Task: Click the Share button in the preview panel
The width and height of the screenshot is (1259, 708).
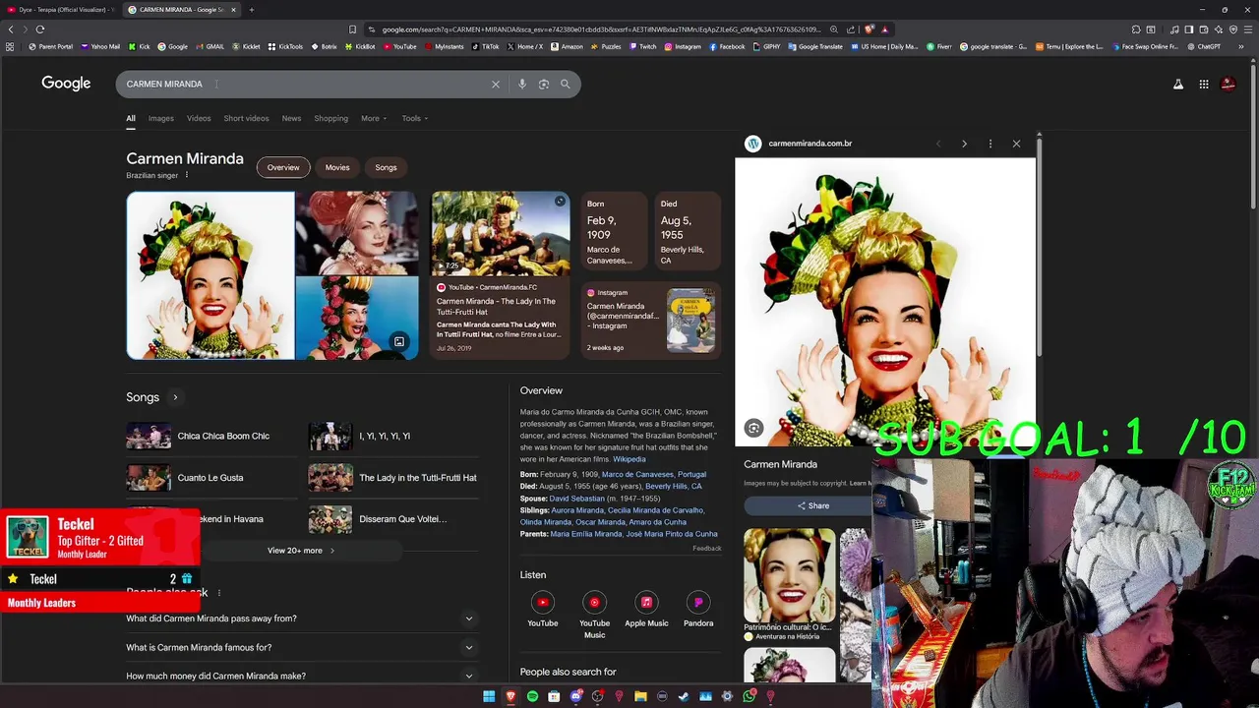Action: pyautogui.click(x=812, y=505)
